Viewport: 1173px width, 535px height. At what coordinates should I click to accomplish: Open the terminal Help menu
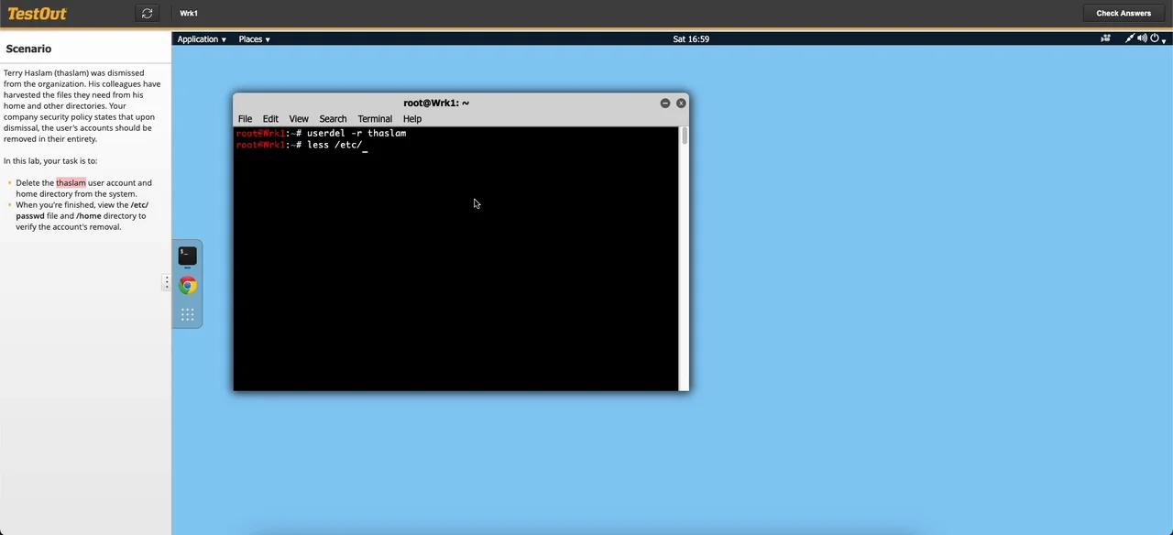(412, 119)
